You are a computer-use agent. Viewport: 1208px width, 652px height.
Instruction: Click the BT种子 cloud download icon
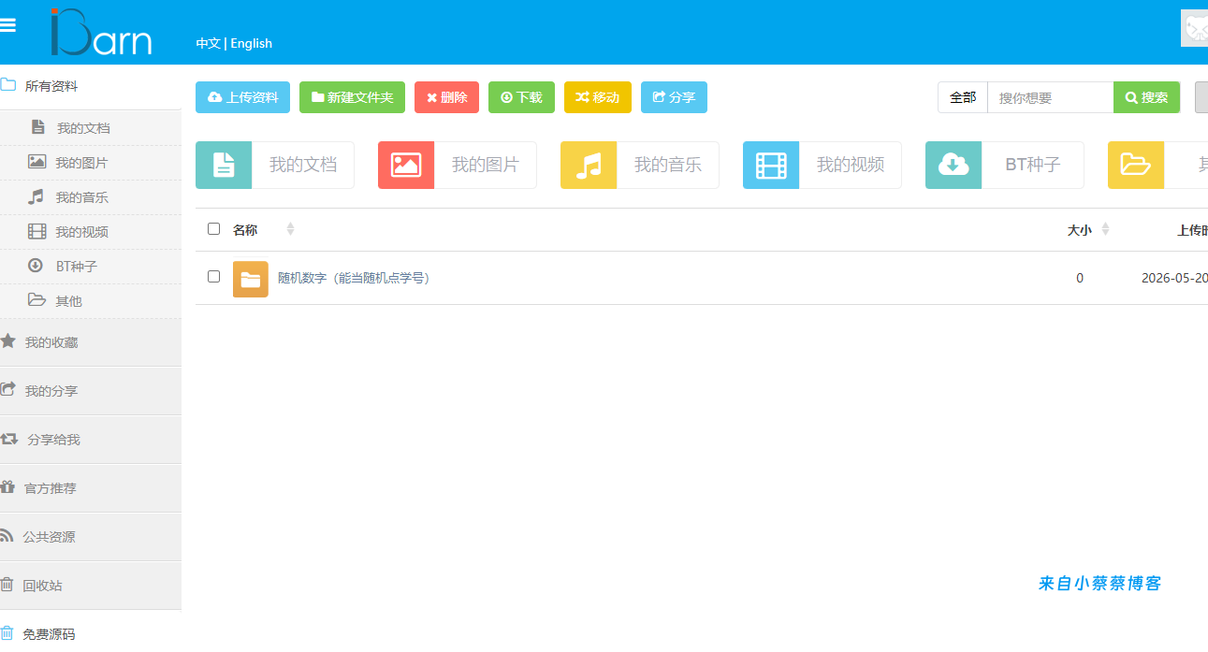coord(953,166)
